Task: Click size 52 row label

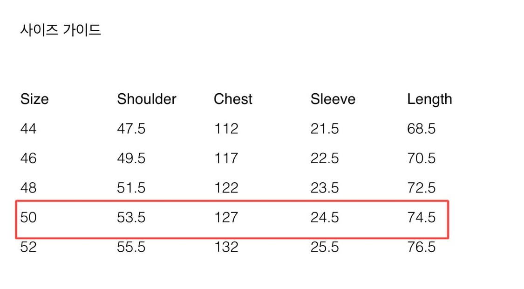Action: coord(28,247)
